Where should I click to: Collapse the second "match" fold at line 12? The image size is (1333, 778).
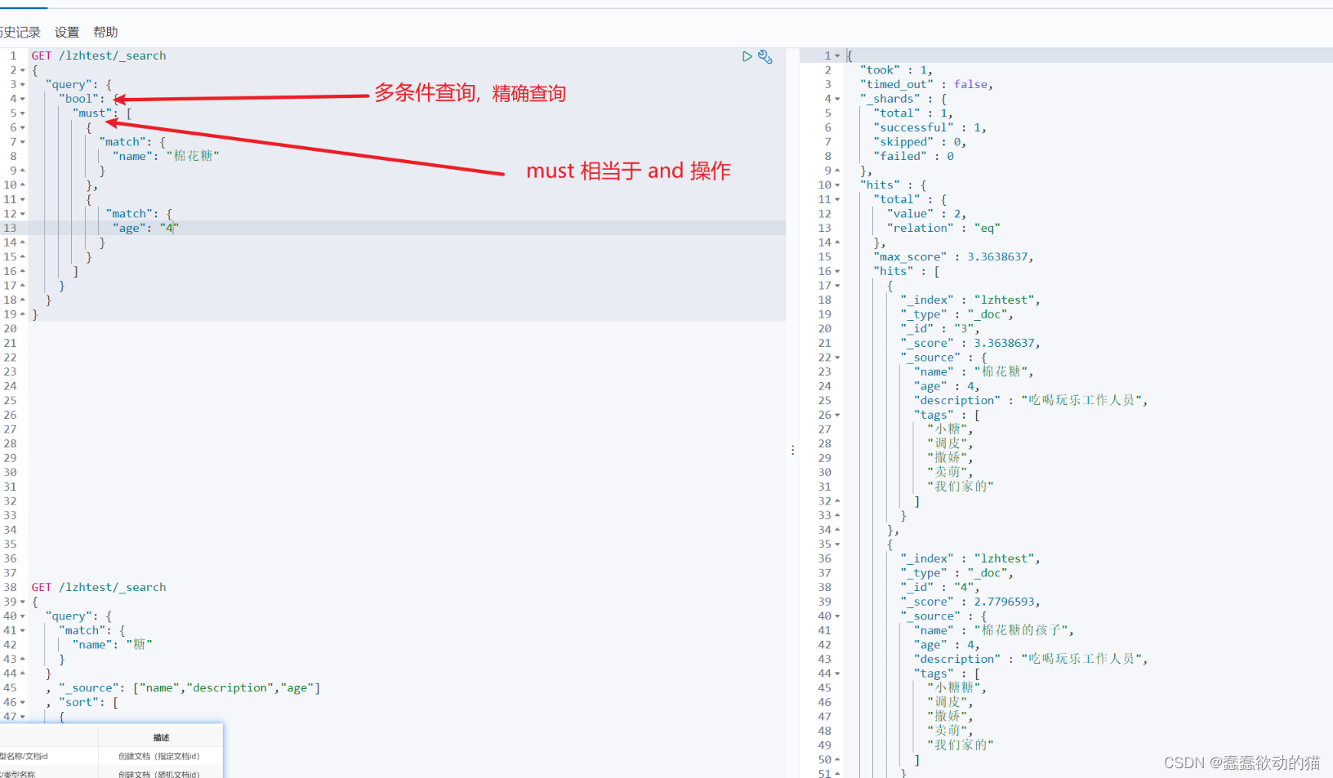click(23, 214)
